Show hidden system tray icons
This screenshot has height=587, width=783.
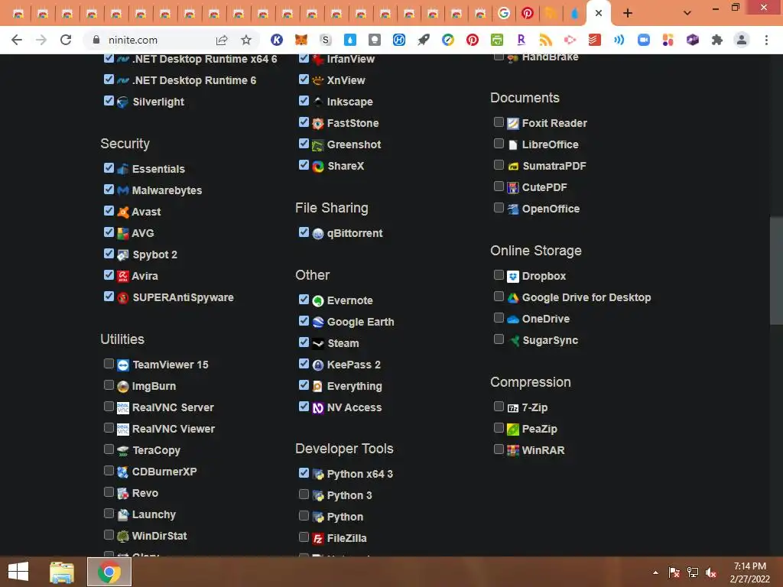(655, 572)
